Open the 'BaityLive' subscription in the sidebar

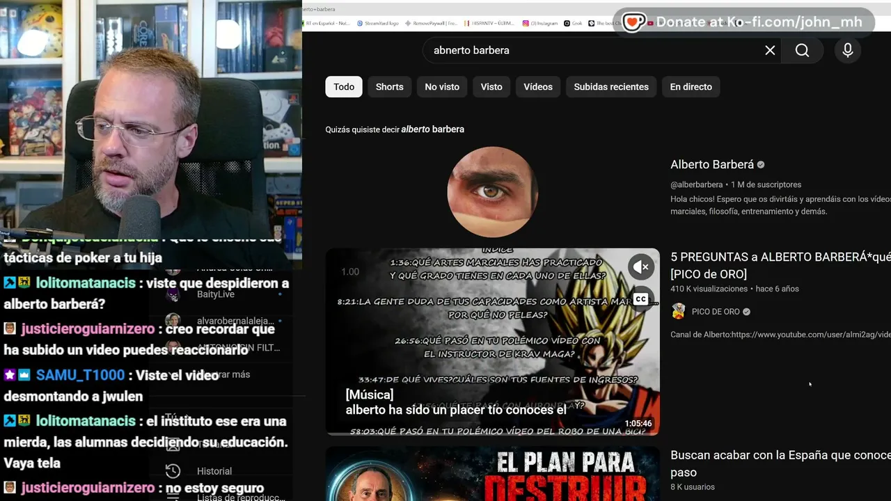coord(216,294)
